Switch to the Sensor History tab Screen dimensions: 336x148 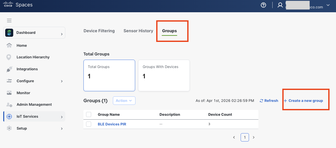click(x=138, y=31)
